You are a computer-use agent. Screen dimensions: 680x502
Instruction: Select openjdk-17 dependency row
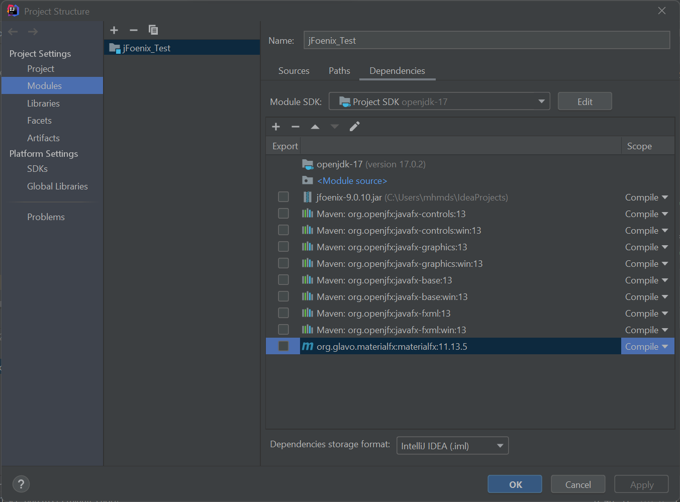[470, 164]
